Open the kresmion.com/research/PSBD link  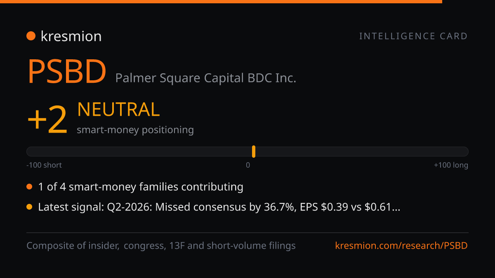click(x=401, y=246)
